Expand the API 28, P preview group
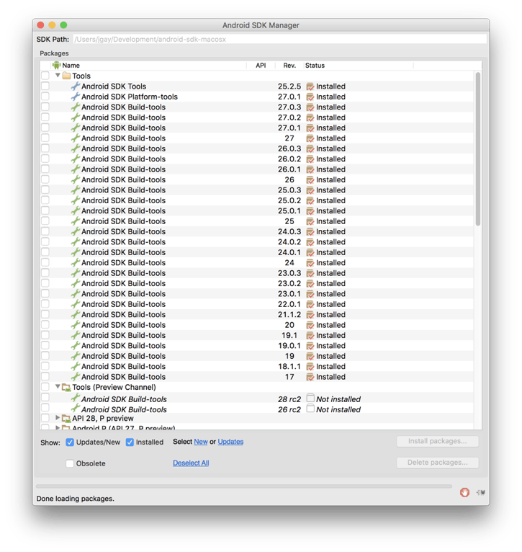Screen dimensions: 522x552 (58, 418)
